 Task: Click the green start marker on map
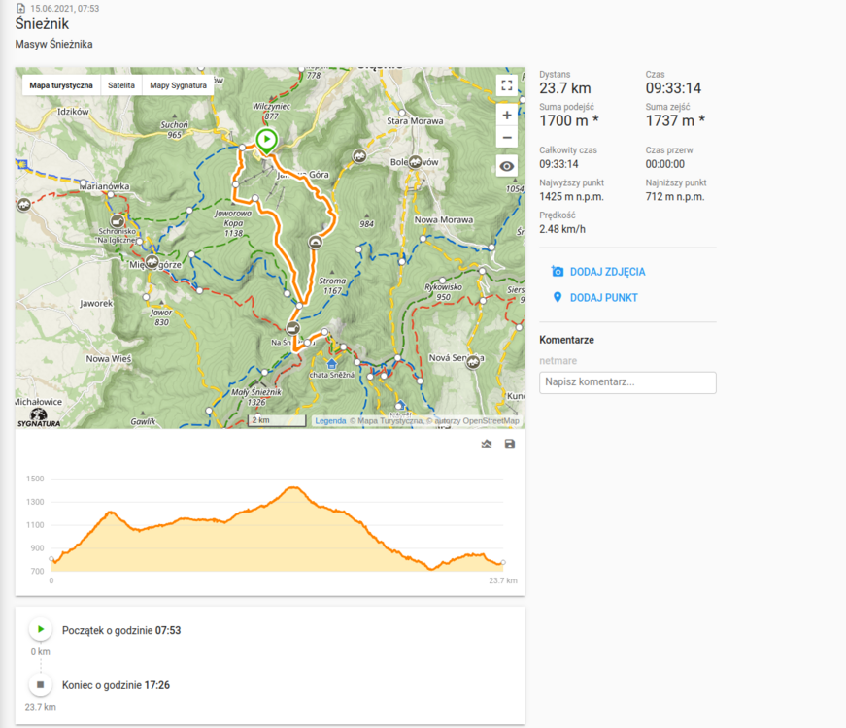[266, 140]
